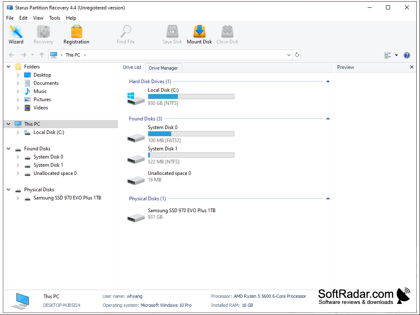420x315 pixels.
Task: Expand the Desktop folder node
Action: click(18, 75)
